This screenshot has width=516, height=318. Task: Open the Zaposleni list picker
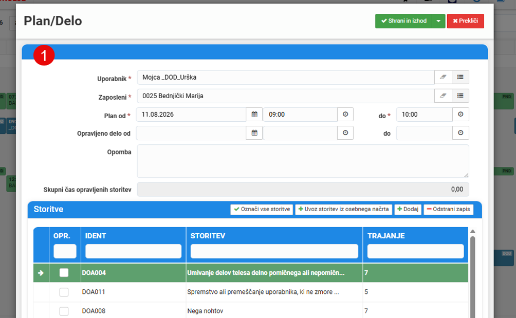(460, 96)
